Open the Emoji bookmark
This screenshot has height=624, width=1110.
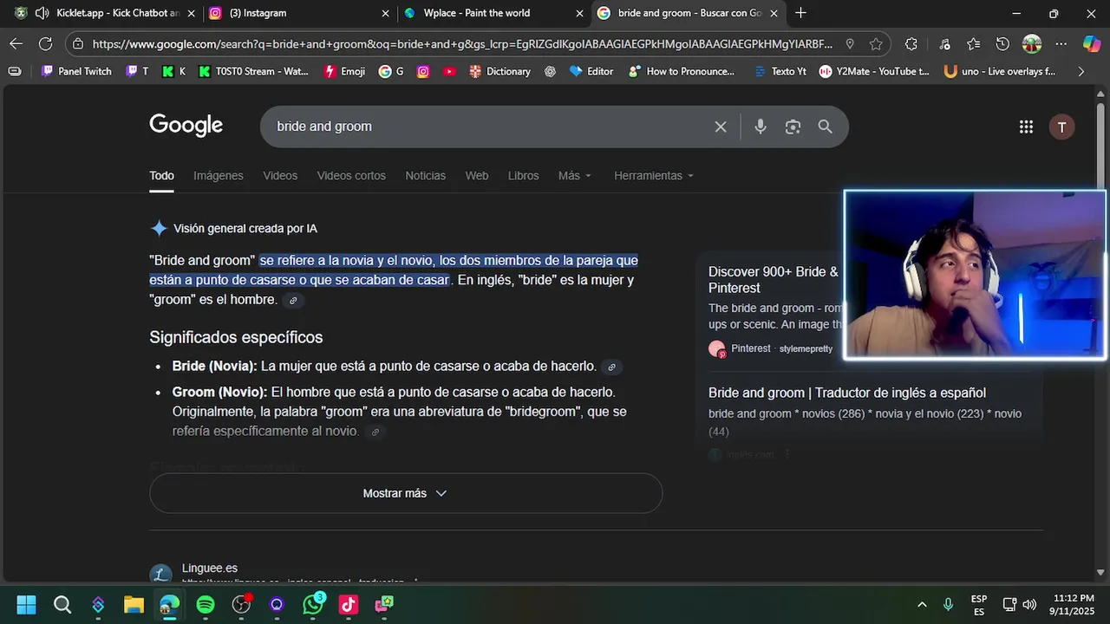(x=344, y=71)
